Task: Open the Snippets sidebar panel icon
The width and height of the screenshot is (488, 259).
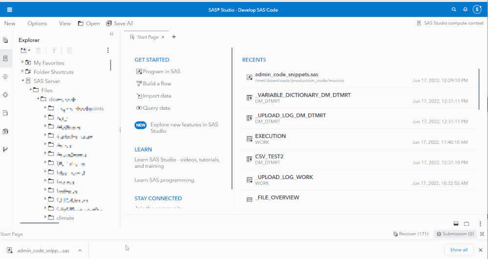Action: (x=5, y=113)
